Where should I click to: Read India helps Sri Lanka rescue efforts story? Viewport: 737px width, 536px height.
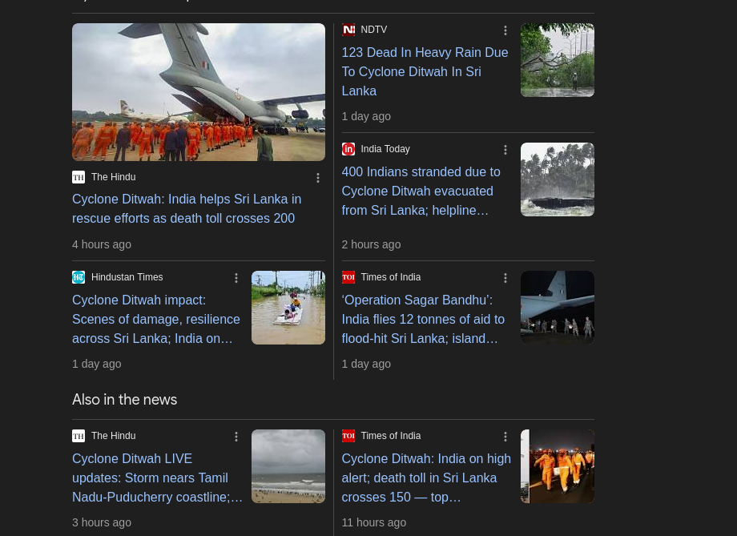tap(187, 208)
